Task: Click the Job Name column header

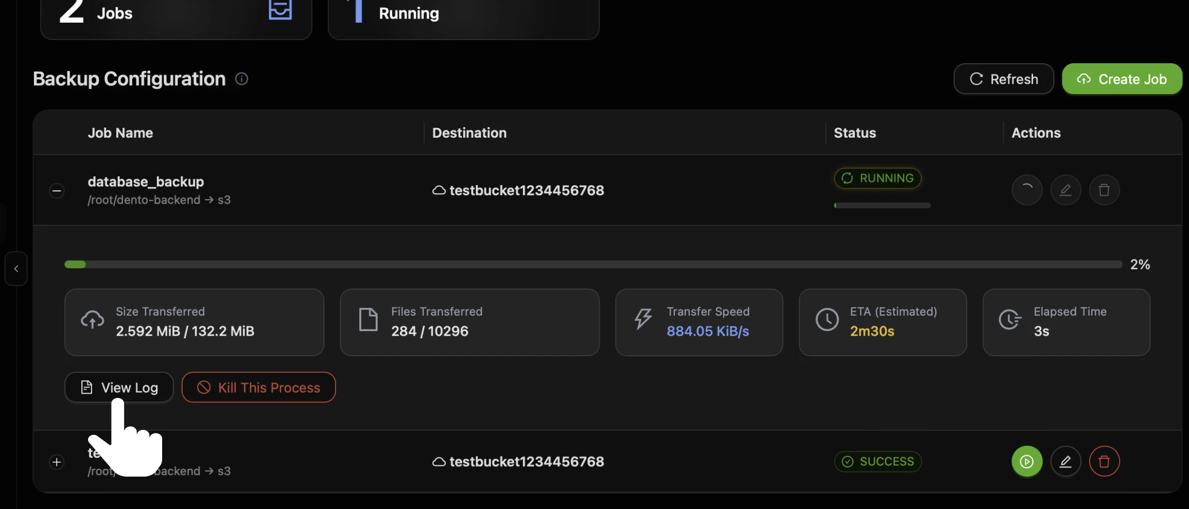Action: [120, 133]
